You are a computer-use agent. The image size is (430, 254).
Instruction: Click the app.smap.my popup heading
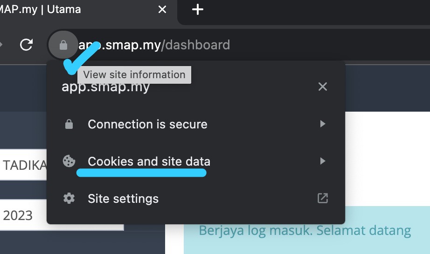105,87
